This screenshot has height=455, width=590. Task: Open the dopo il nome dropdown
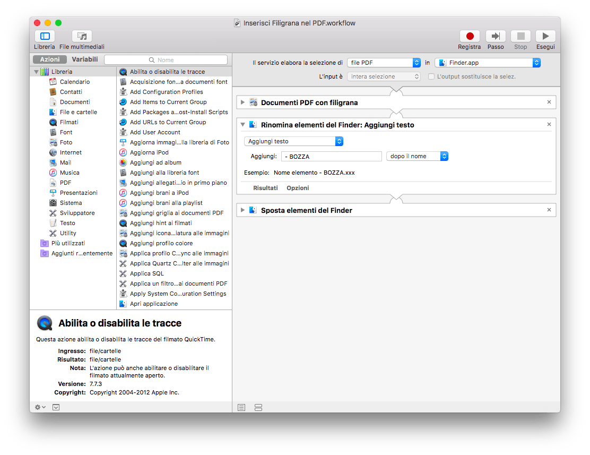417,156
